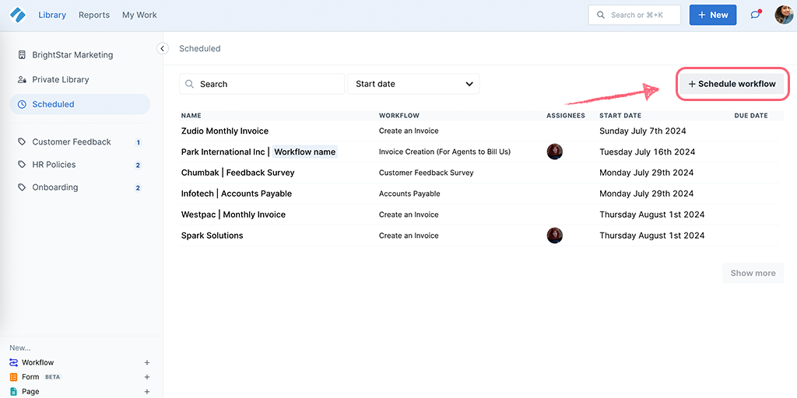This screenshot has height=398, width=797.
Task: Open the Zudio Monthly Invoice row
Action: [479, 131]
